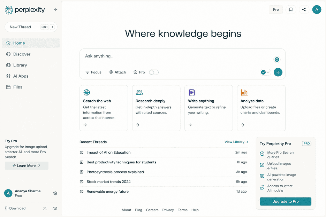Click the share icon in the top bar
The width and height of the screenshot is (326, 217).
304,9
